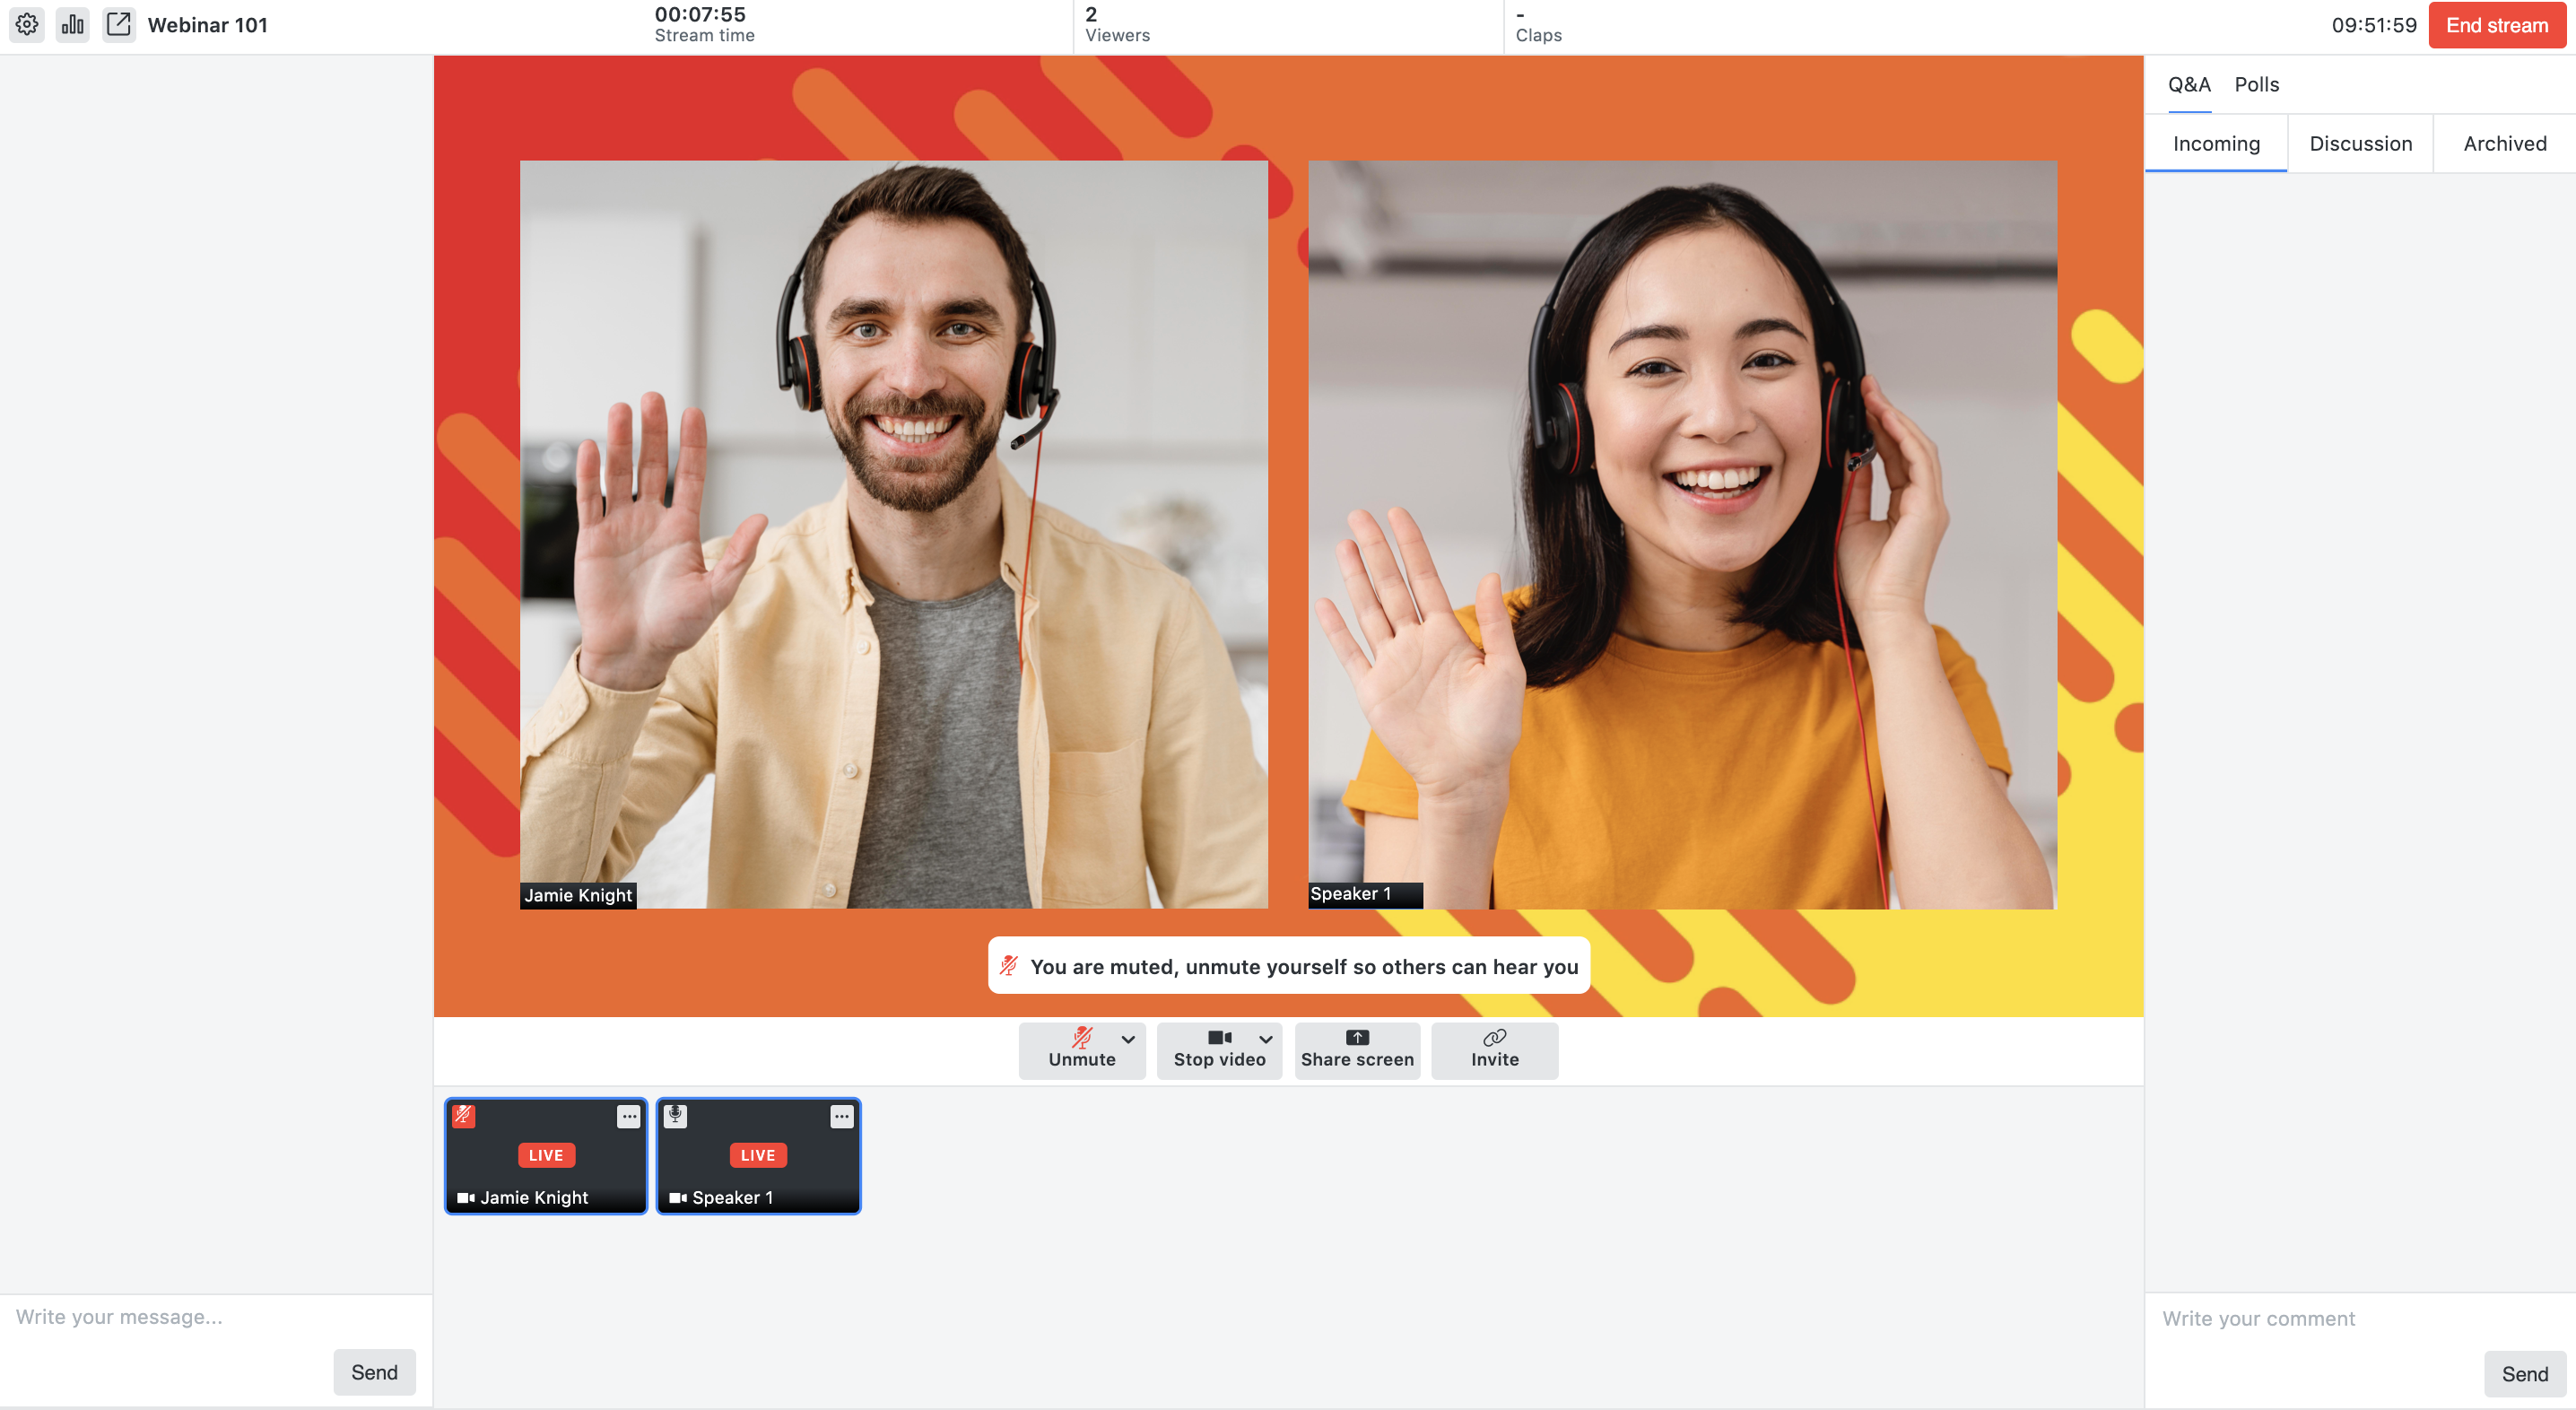Screen dimensions: 2576x1410
Task: Click Speaker 1's video feed
Action: (x=1682, y=534)
